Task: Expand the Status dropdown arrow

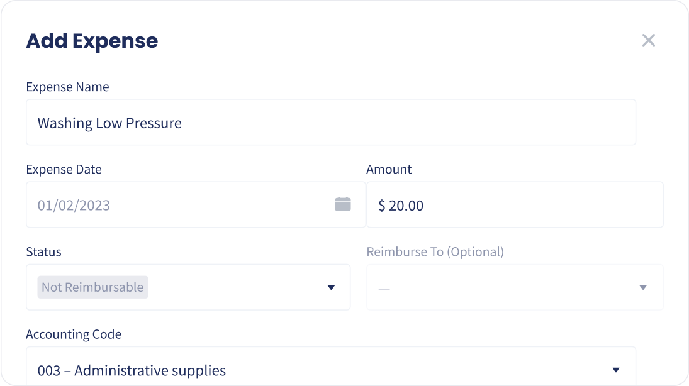Action: 331,288
